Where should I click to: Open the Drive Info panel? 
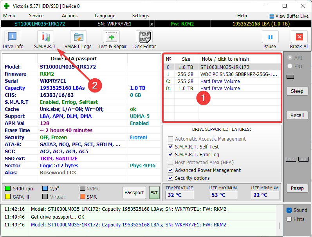tap(13, 40)
